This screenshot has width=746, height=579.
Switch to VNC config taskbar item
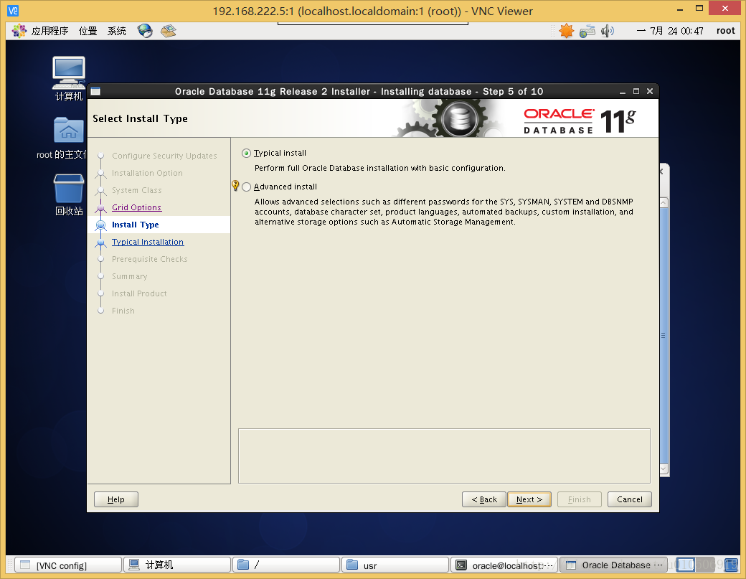[x=68, y=565]
